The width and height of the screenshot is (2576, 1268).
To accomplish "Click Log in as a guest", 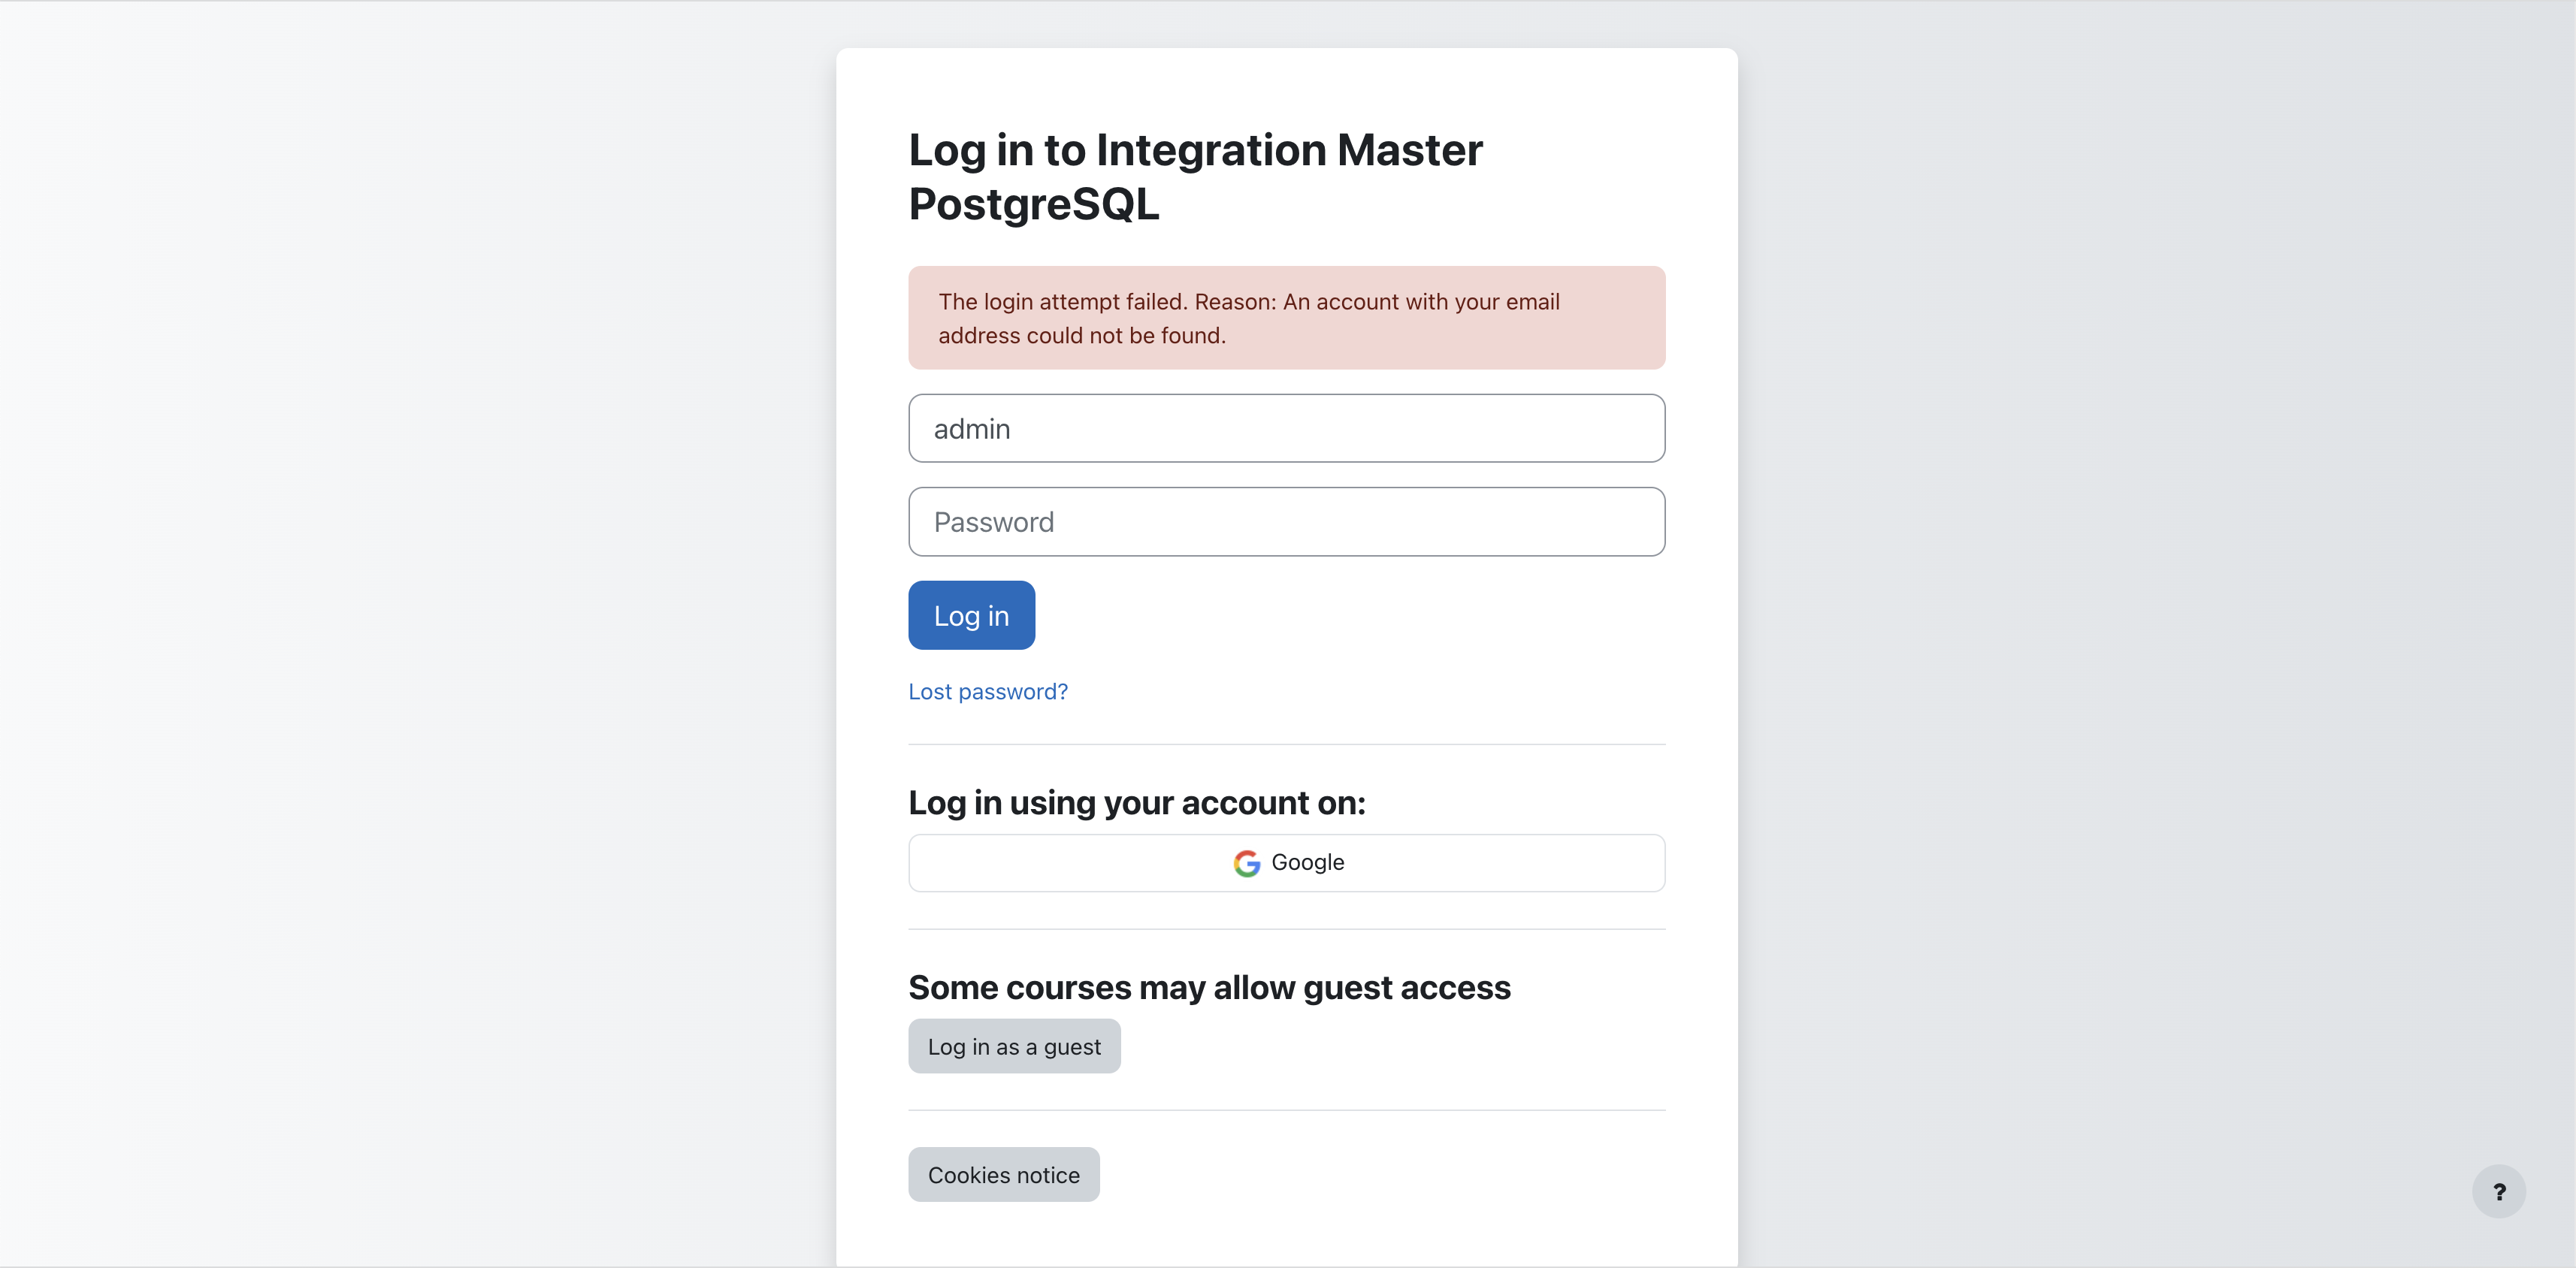I will pyautogui.click(x=1014, y=1046).
